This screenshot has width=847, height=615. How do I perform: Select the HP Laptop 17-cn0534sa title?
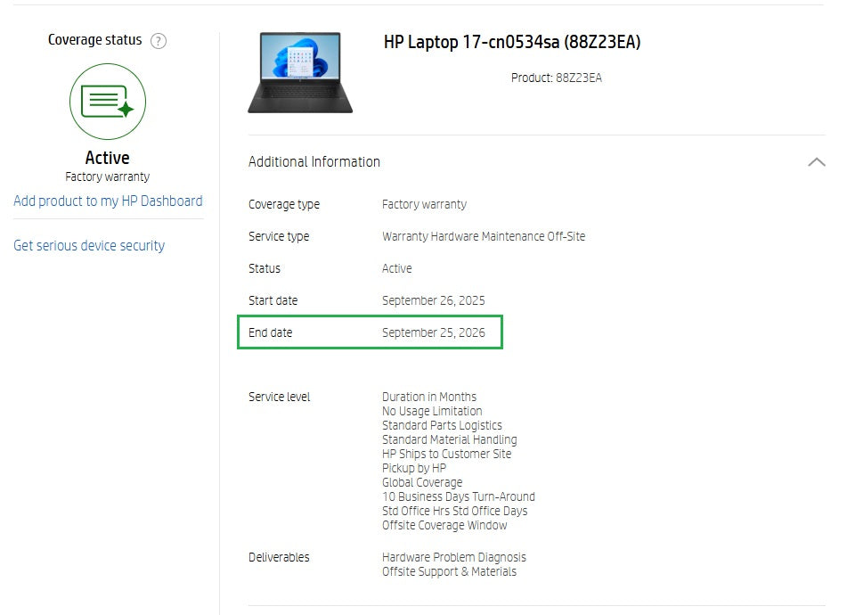[512, 42]
